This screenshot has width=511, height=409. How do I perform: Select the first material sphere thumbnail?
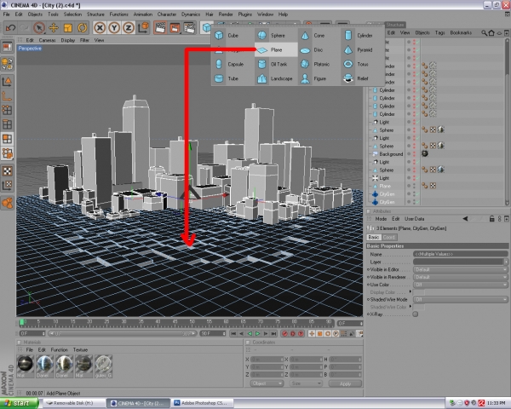26,364
